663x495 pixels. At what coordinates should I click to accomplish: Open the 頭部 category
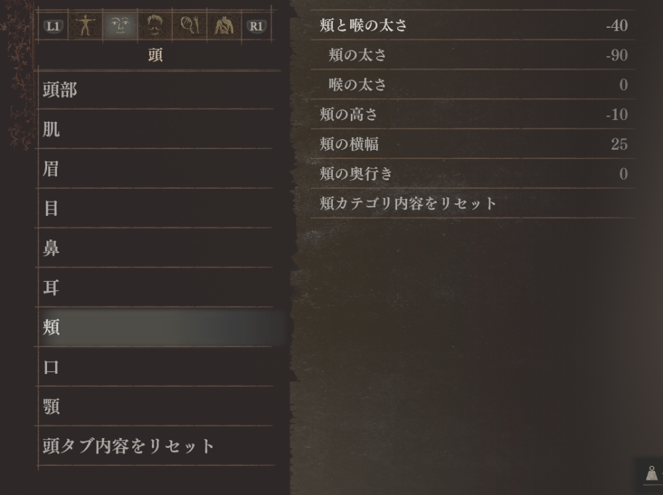(156, 89)
